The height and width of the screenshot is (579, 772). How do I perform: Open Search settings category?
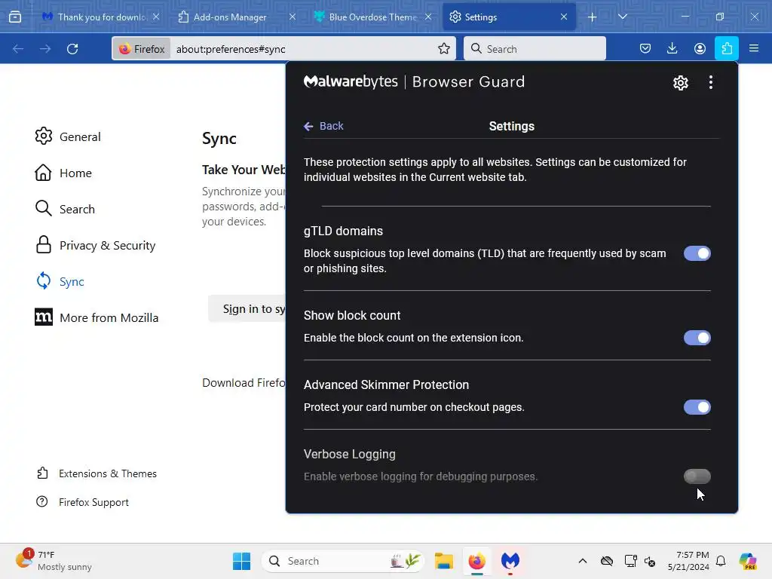tap(65, 209)
